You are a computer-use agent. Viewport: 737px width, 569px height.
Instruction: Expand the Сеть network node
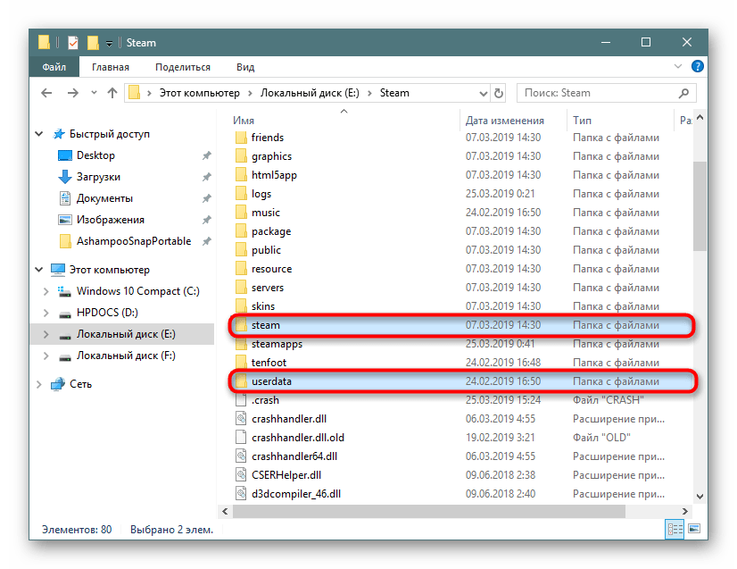[38, 384]
